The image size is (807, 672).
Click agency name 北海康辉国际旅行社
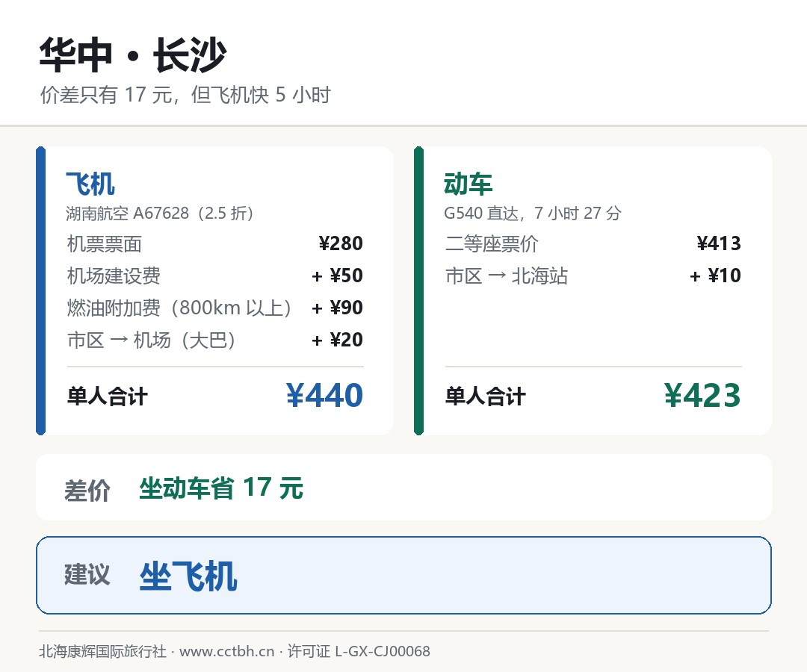[103, 651]
